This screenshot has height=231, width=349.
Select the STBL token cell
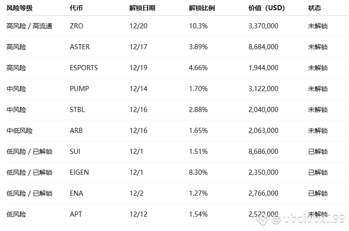77,110
